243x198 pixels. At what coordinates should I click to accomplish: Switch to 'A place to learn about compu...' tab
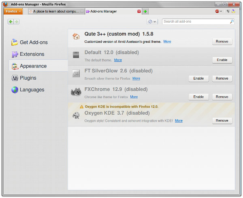(56, 11)
